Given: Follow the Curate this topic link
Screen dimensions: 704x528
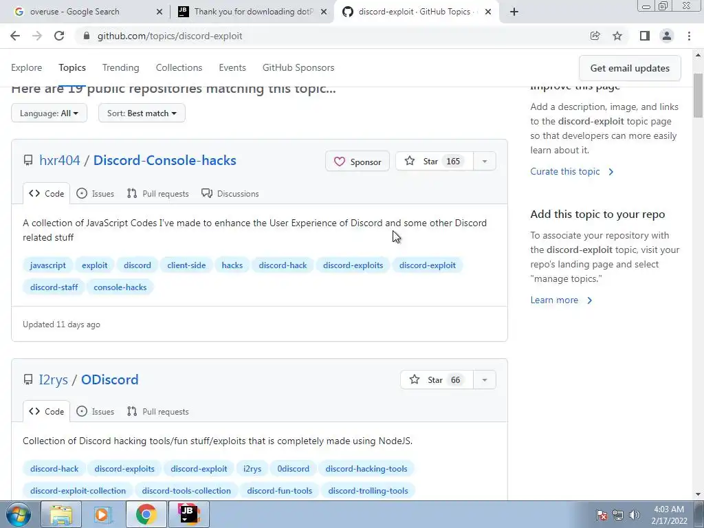Looking at the screenshot, I should [x=571, y=171].
